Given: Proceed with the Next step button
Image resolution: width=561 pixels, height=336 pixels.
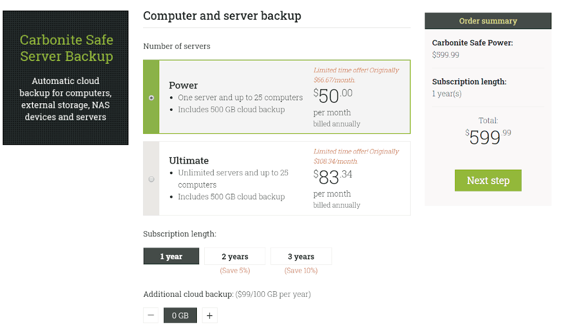Looking at the screenshot, I should [x=488, y=180].
